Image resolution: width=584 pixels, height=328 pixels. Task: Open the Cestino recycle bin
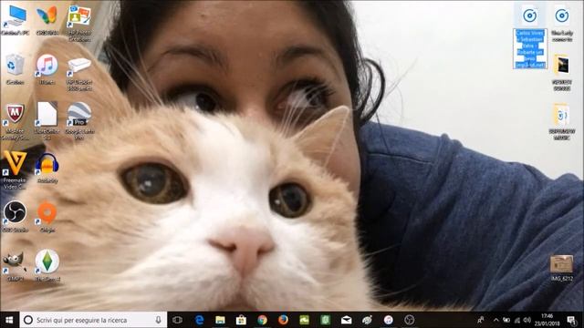pyautogui.click(x=15, y=69)
